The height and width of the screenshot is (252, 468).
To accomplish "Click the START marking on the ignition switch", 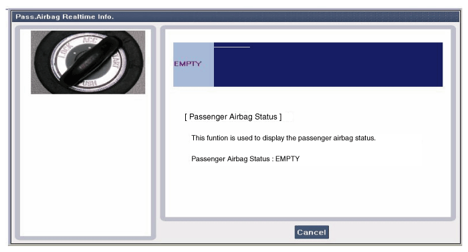I will 116,61.
